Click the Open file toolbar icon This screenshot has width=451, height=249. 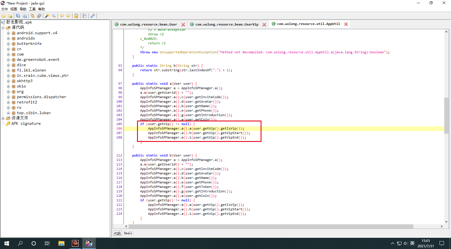[3, 16]
